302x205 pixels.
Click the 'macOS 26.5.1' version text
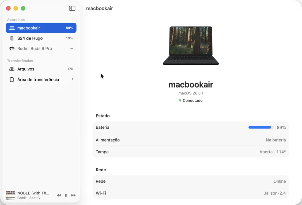(x=191, y=93)
